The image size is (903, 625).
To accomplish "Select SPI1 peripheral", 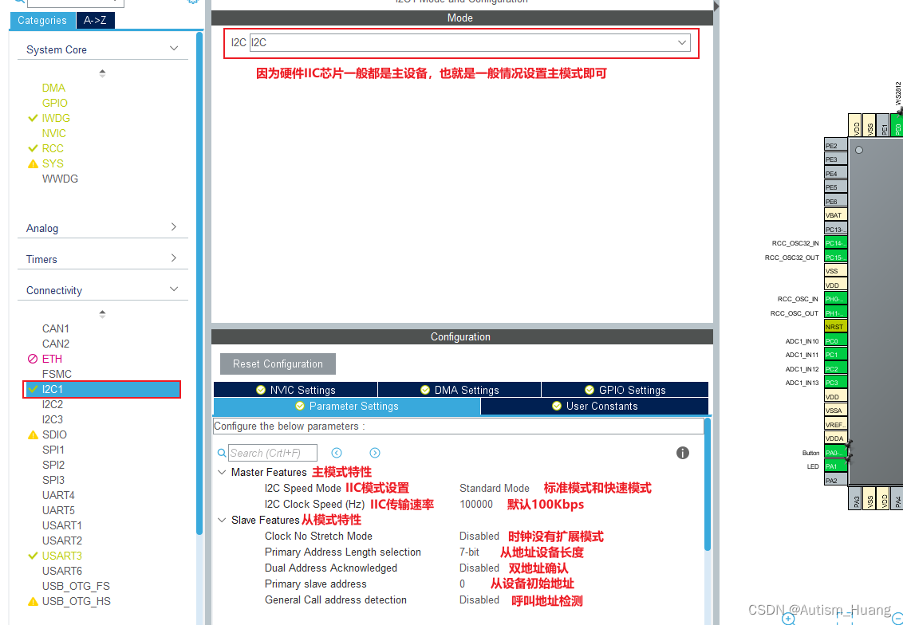I will click(x=53, y=450).
